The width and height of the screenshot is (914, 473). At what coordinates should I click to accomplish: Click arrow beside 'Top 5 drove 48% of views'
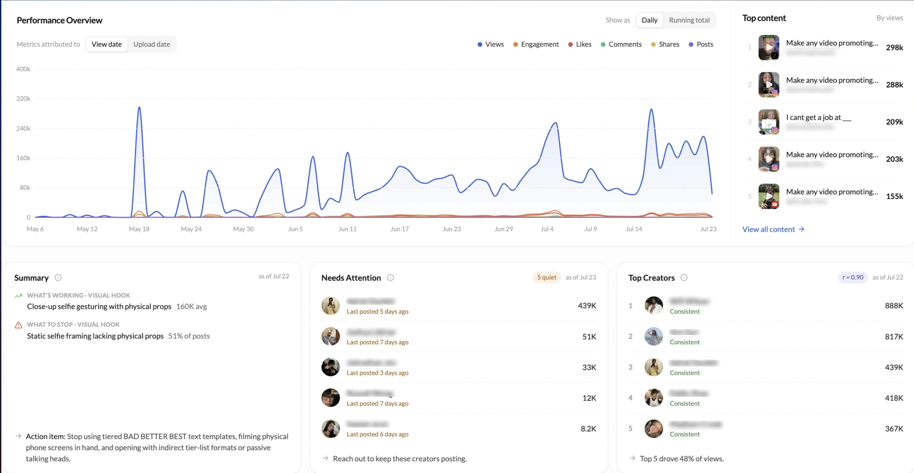point(632,458)
